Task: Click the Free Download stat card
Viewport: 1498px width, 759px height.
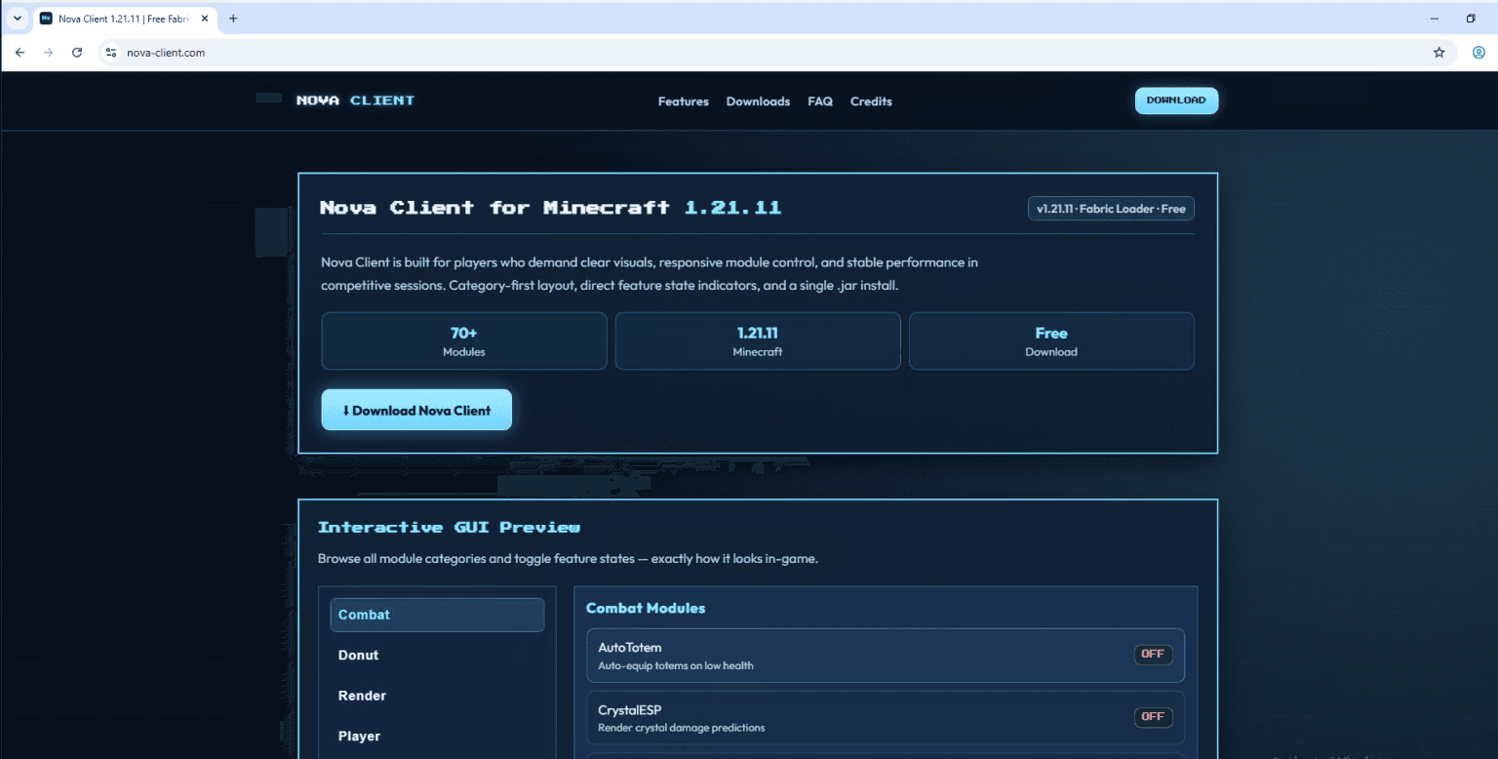Action: click(x=1051, y=340)
